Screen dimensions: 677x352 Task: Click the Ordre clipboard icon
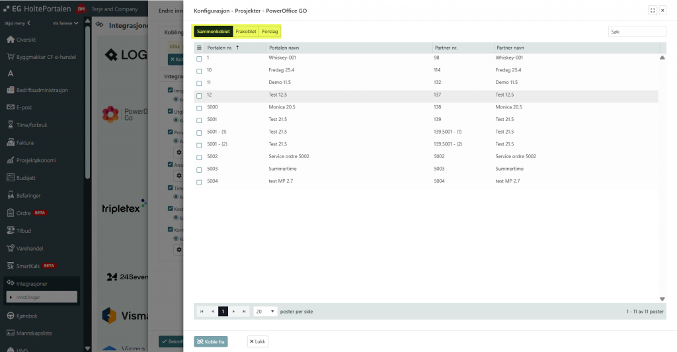coord(11,213)
